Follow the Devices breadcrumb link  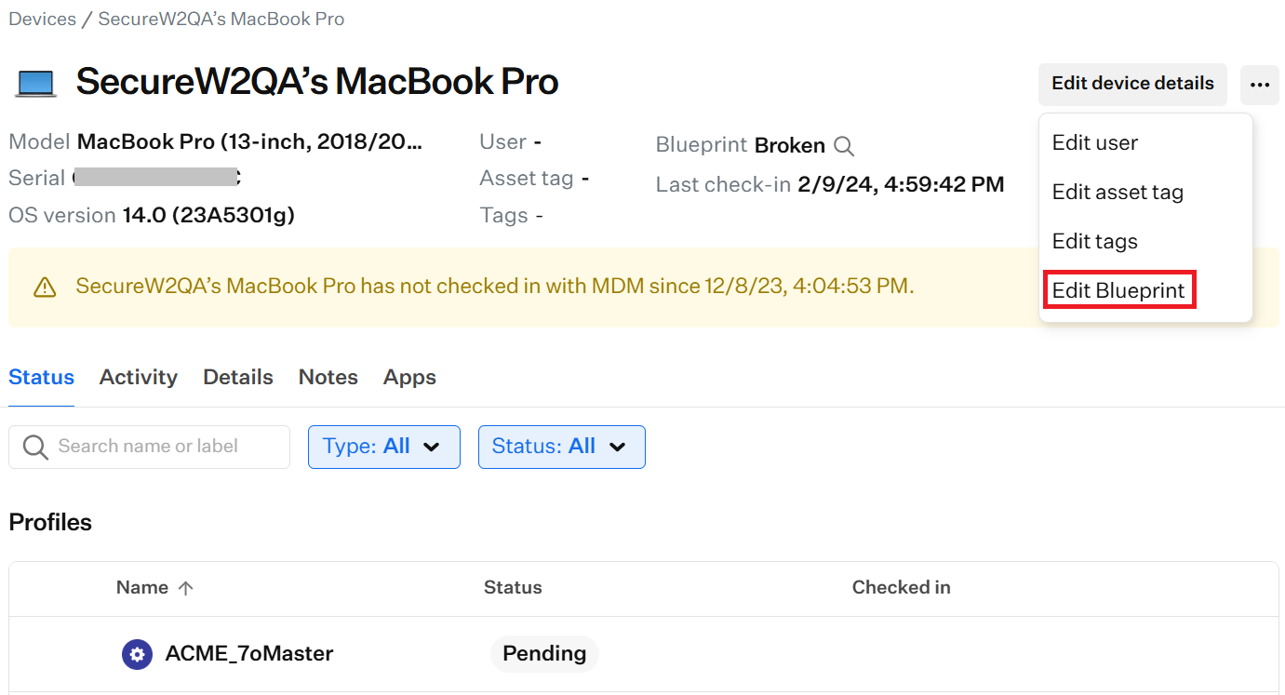pyautogui.click(x=43, y=19)
